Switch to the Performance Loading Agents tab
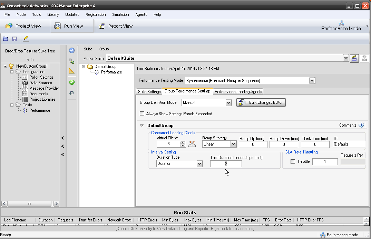This screenshot has width=371, height=239. click(238, 91)
